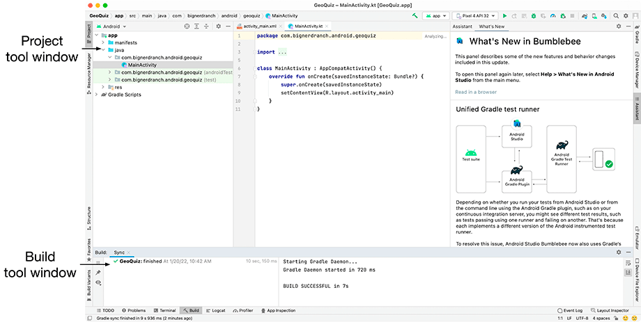Pin the Build tab with the pin icon
The height and width of the screenshot is (322, 641).
click(x=98, y=272)
